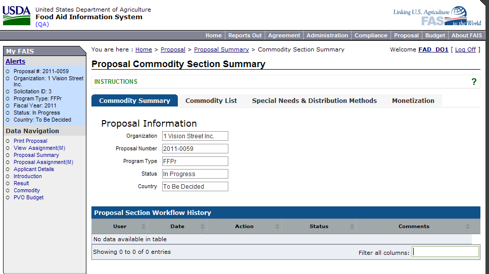Sort table by Date column arrows

(202, 227)
